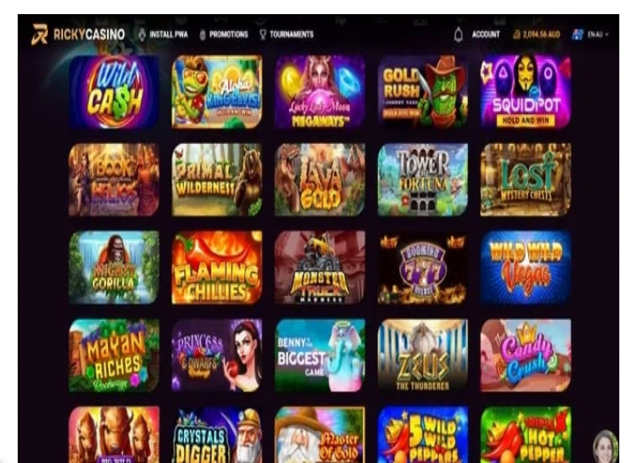Expand the EN-AU language dropdown
The image size is (637, 463).
click(598, 34)
